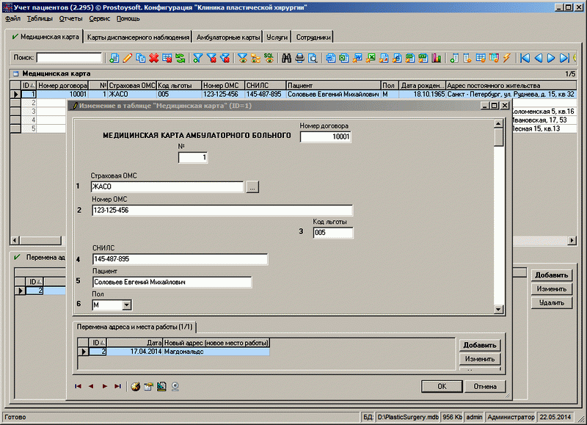Switch to the Сотрудники tab

click(x=312, y=37)
